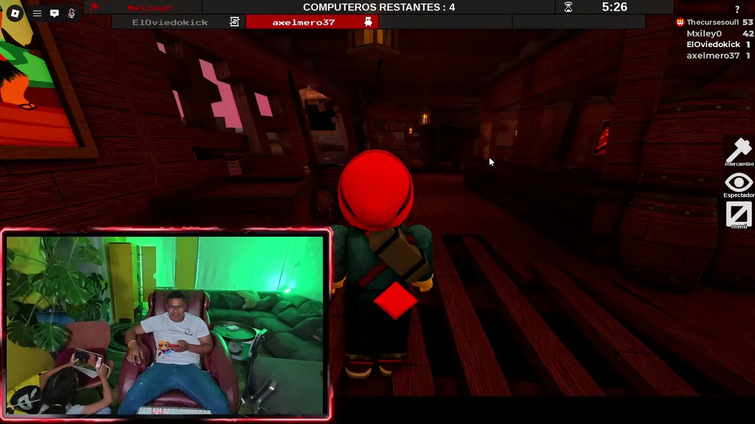Click Thecursesoul1's score of 53
The width and height of the screenshot is (755, 424).
(x=748, y=22)
